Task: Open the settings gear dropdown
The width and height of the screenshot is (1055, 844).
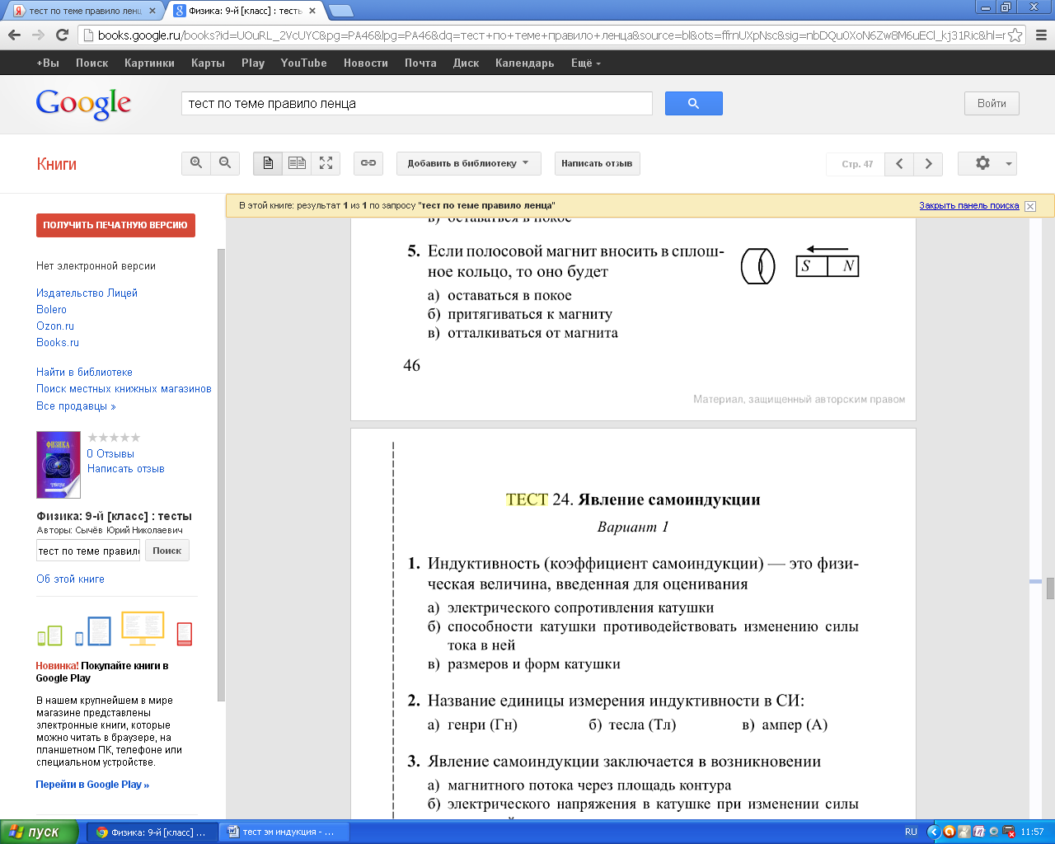Action: [987, 163]
